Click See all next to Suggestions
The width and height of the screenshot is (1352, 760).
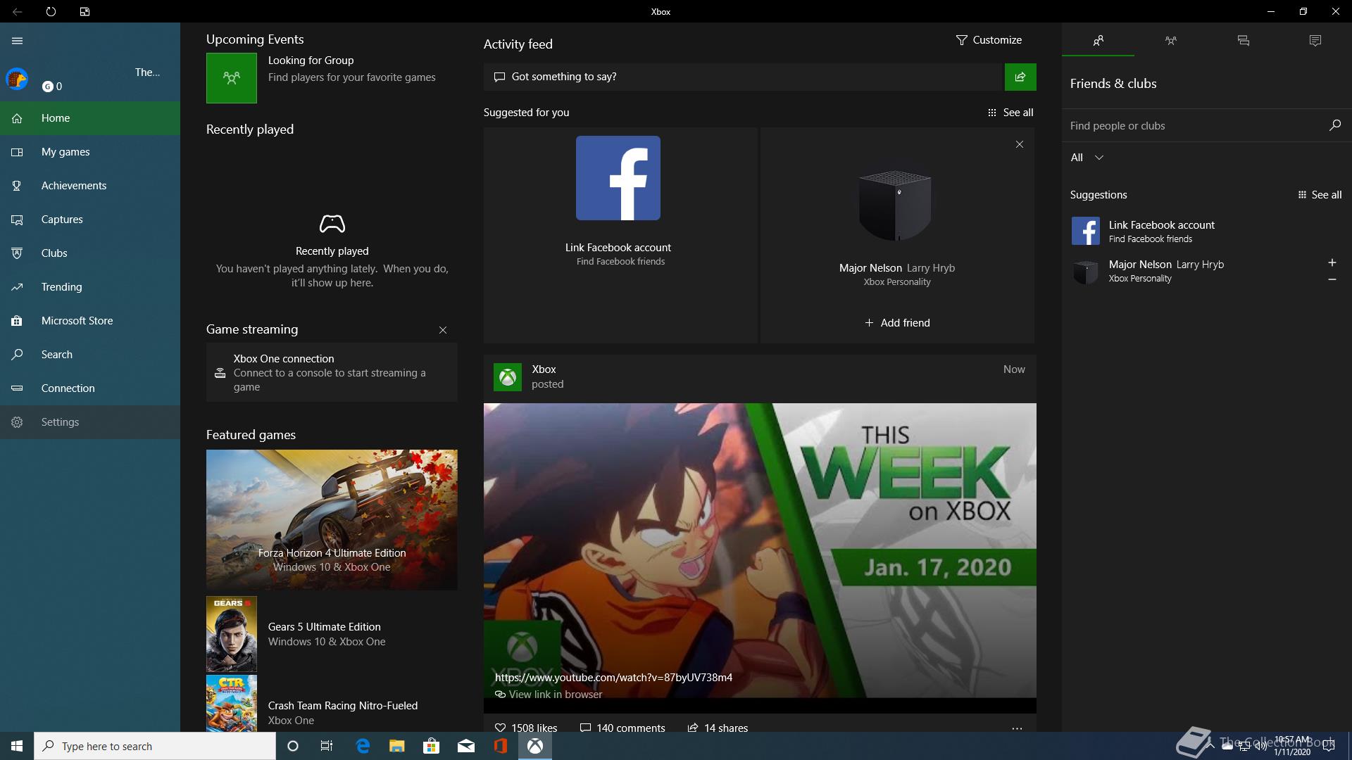click(x=1320, y=195)
